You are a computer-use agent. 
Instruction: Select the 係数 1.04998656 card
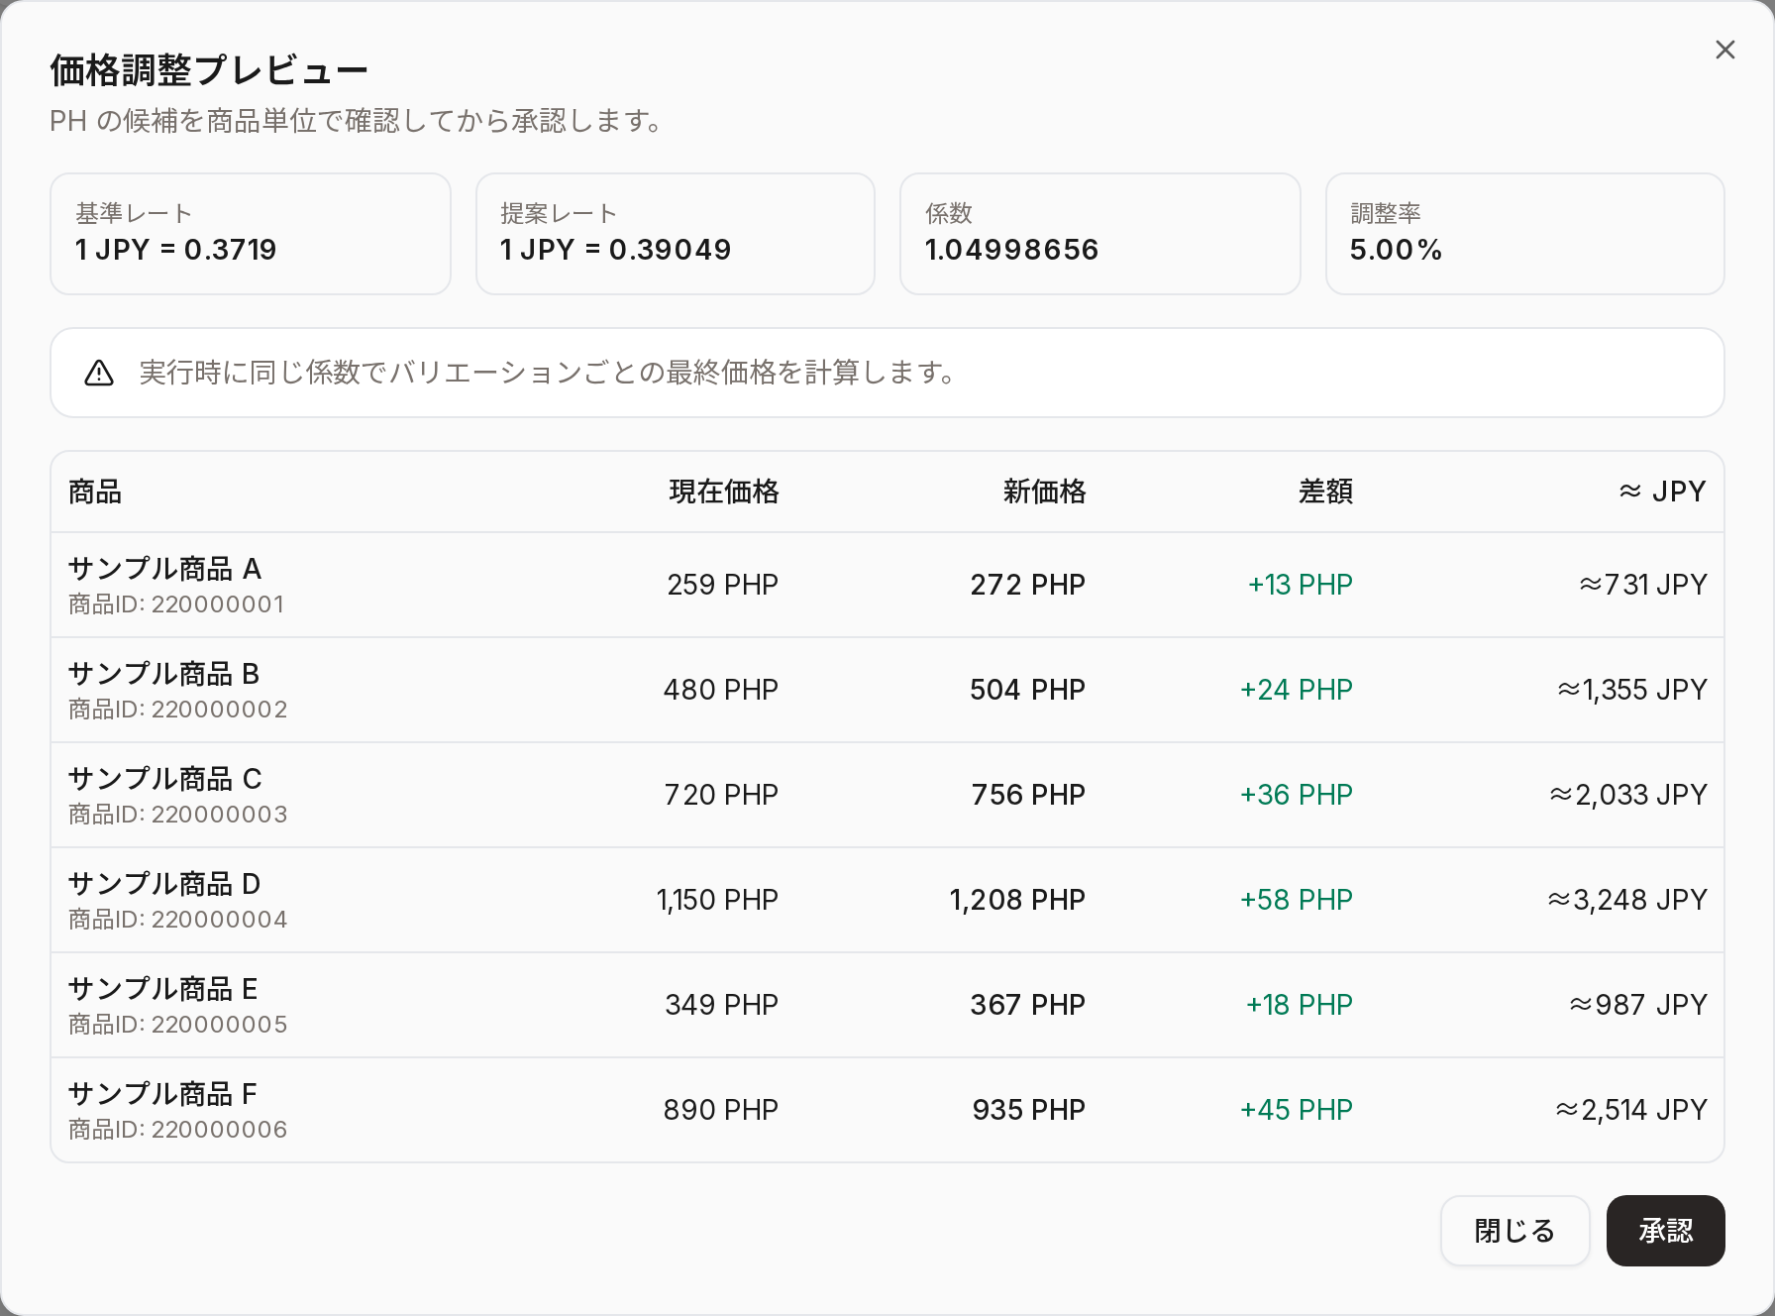pyautogui.click(x=1099, y=234)
